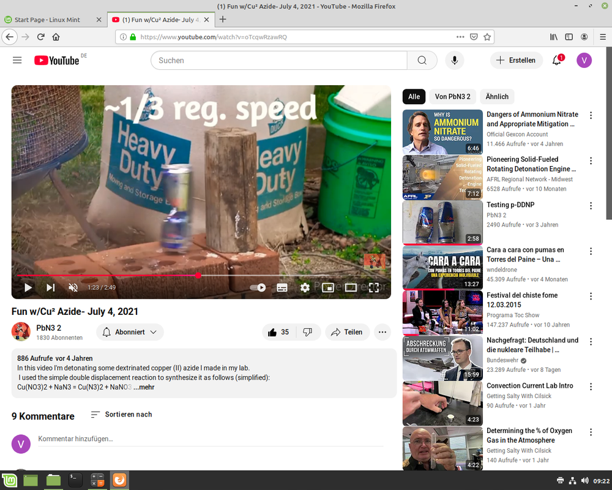Go back in Firefox
Image resolution: width=612 pixels, height=490 pixels.
tap(10, 37)
